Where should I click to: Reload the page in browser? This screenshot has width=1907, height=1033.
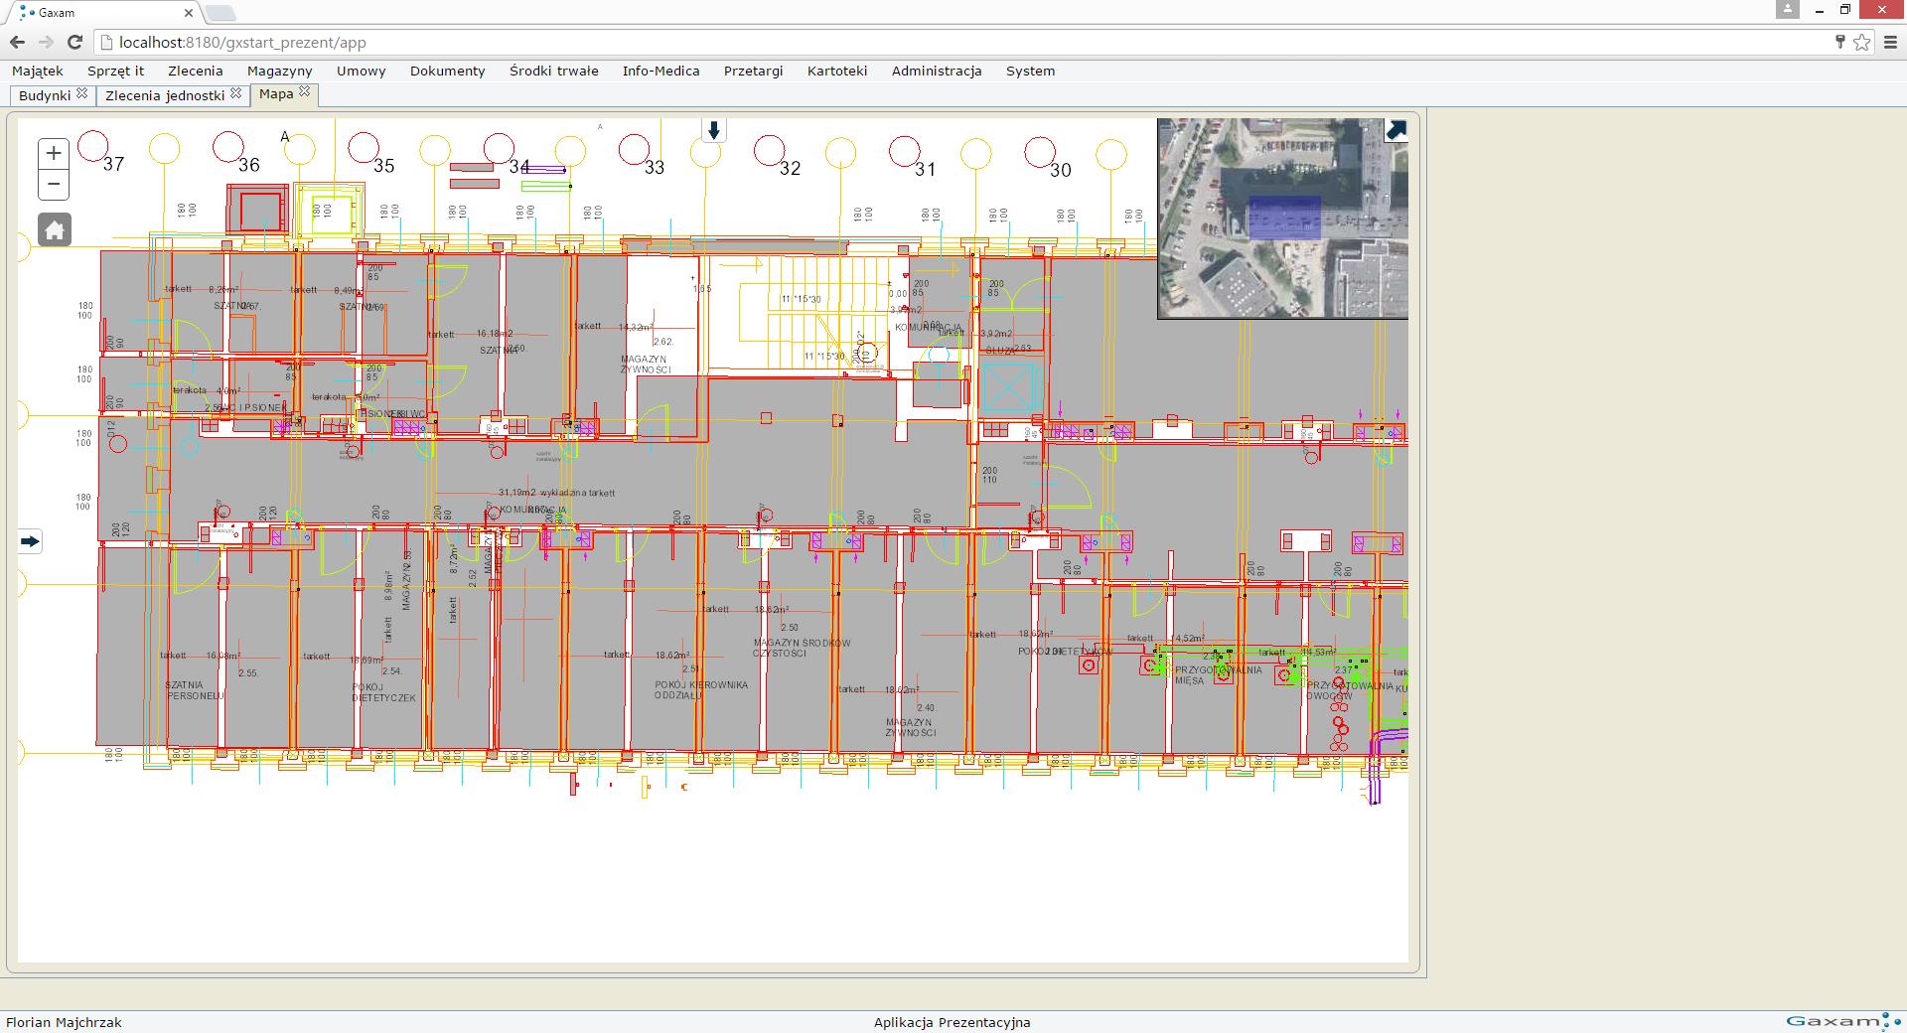74,42
